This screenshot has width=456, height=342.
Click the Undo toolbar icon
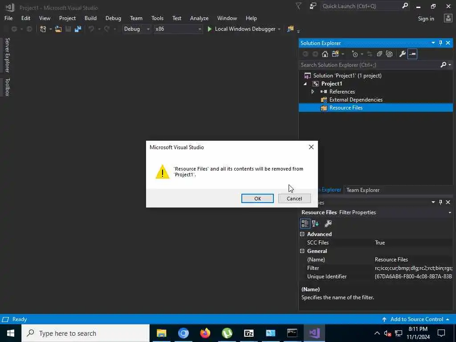(x=91, y=29)
